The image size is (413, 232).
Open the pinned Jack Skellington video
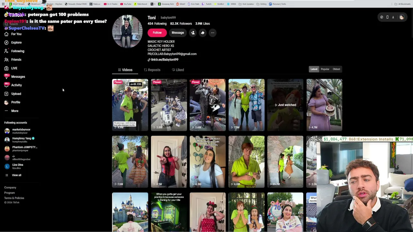(208, 105)
